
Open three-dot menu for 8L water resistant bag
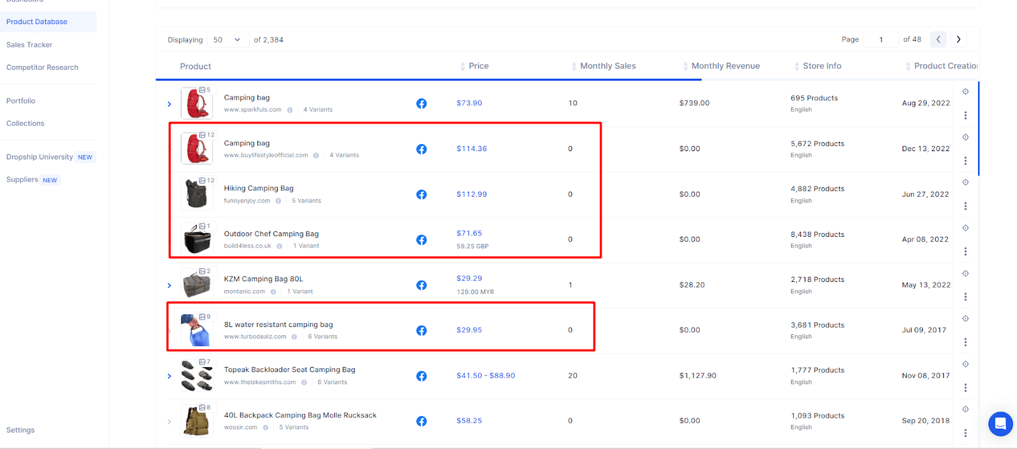pos(965,342)
